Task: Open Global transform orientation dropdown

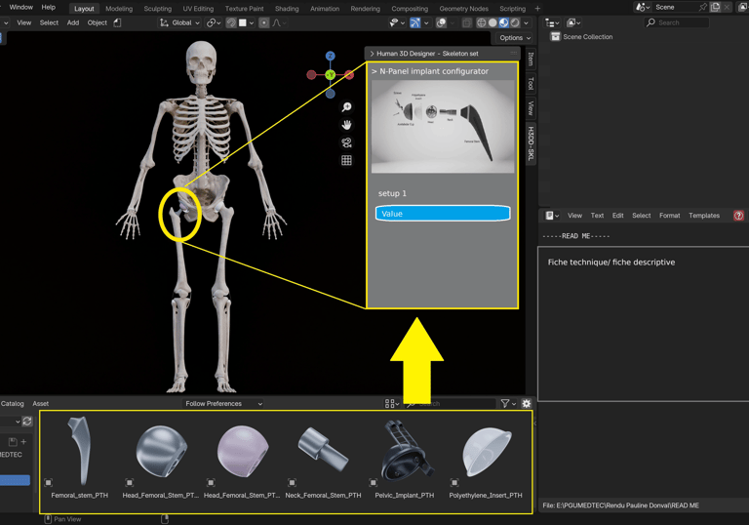Action: (x=179, y=22)
